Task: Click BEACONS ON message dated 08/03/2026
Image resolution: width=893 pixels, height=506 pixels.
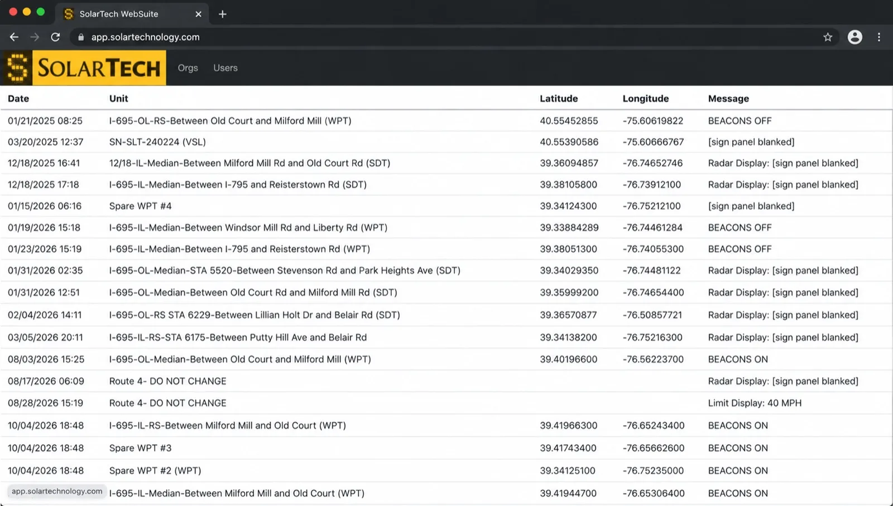Action: click(738, 360)
